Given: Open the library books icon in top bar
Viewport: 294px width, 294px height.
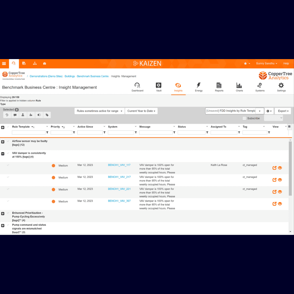Looking at the screenshot, I should 24,64.
